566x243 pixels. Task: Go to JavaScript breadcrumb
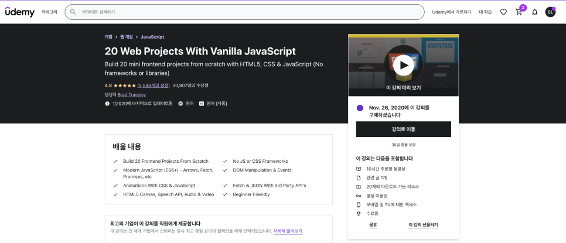click(x=152, y=37)
